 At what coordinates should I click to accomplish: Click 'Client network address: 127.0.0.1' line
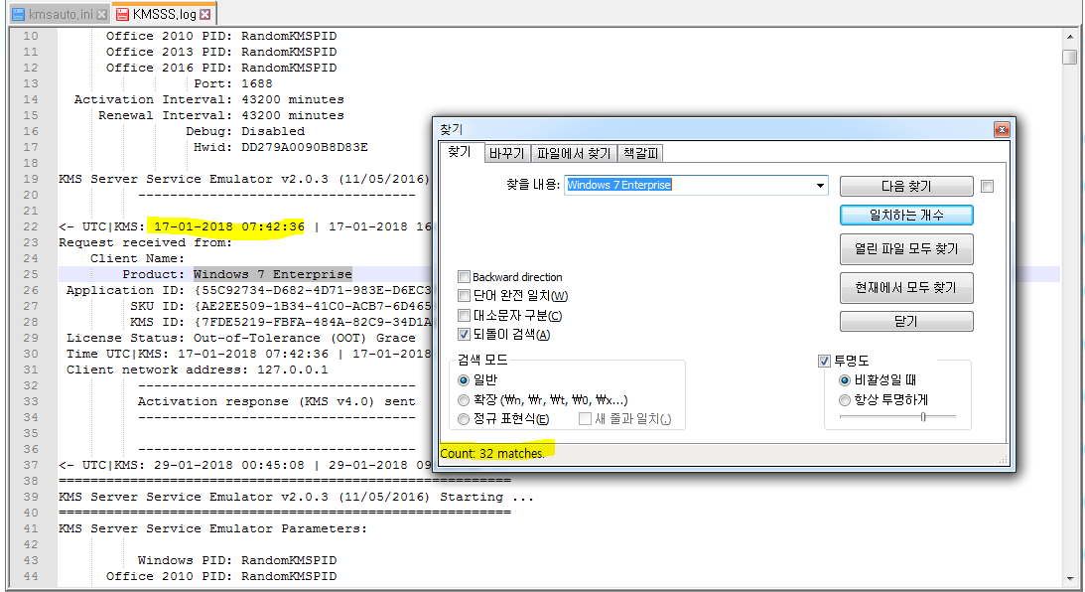[x=198, y=370]
